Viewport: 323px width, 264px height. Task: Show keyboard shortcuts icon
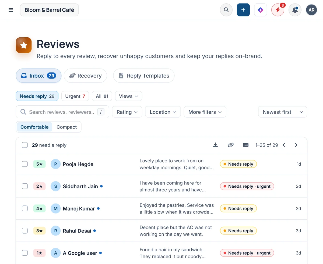click(245, 145)
